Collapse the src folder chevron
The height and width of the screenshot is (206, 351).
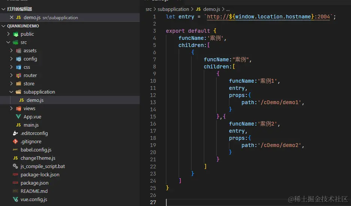[8, 42]
